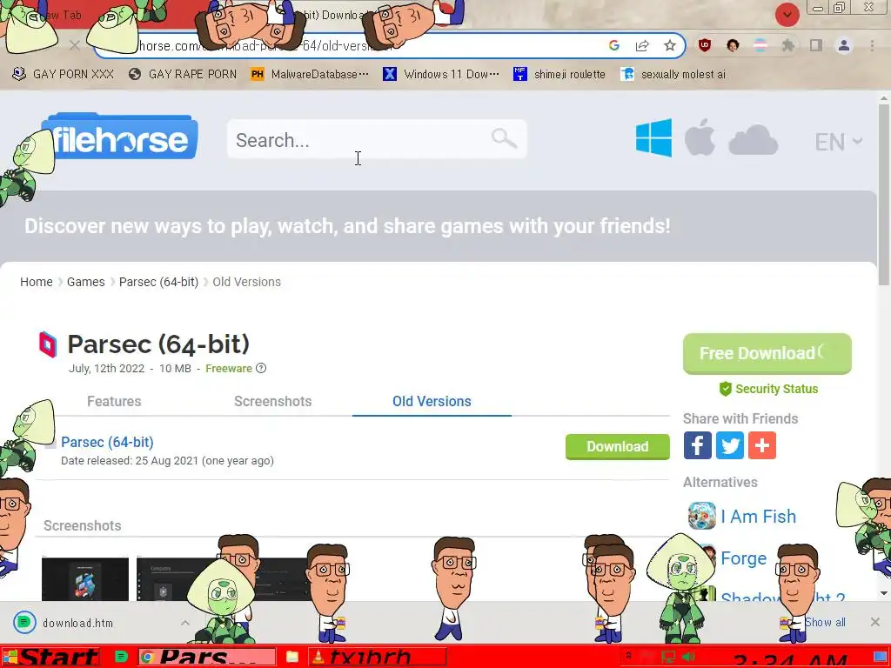Viewport: 891px width, 668px height.
Task: Open the EN language dropdown
Action: click(x=838, y=142)
